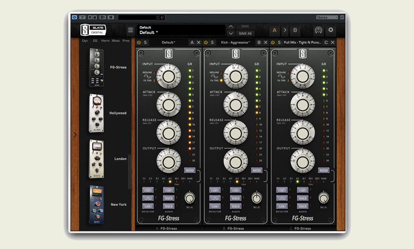Select the FG-Stress module thumbnail in browser
This screenshot has width=414, height=249.
pyautogui.click(x=97, y=68)
